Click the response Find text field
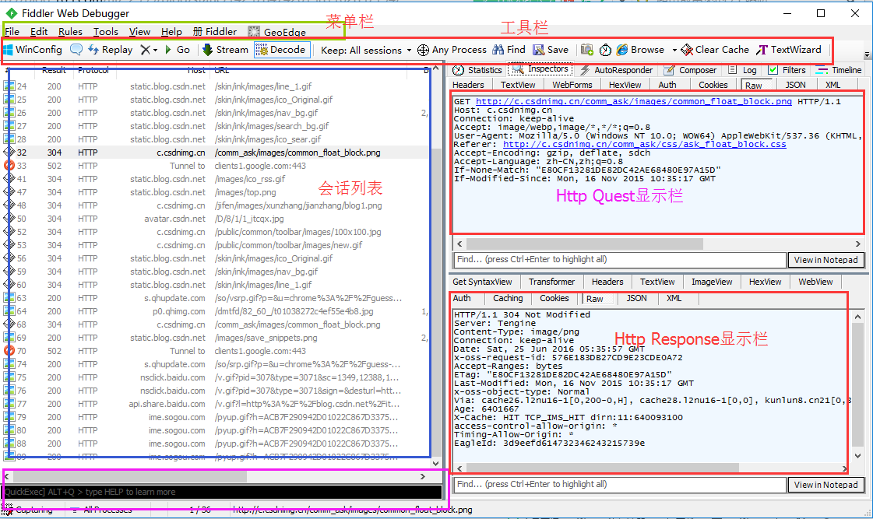This screenshot has height=519, width=873. 620,485
